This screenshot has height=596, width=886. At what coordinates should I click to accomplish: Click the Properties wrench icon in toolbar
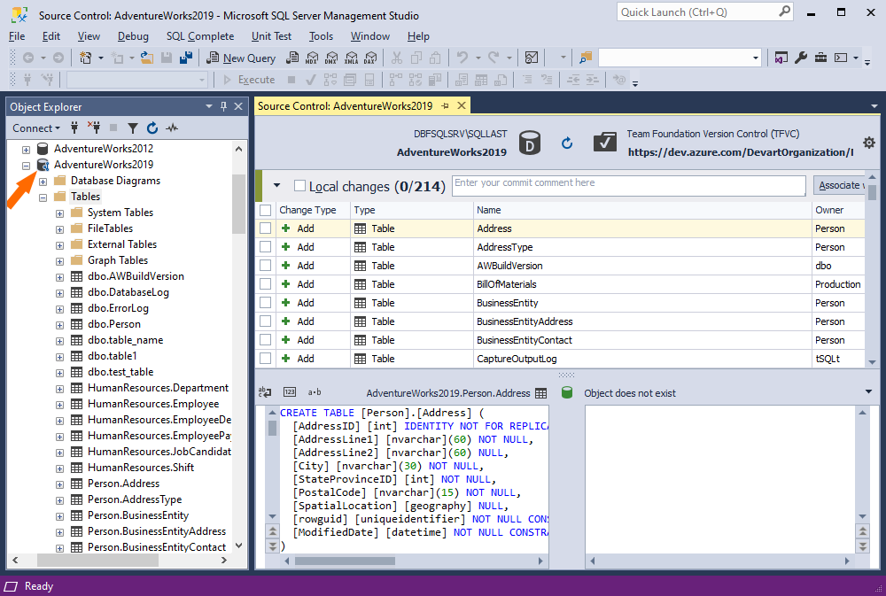tap(801, 58)
